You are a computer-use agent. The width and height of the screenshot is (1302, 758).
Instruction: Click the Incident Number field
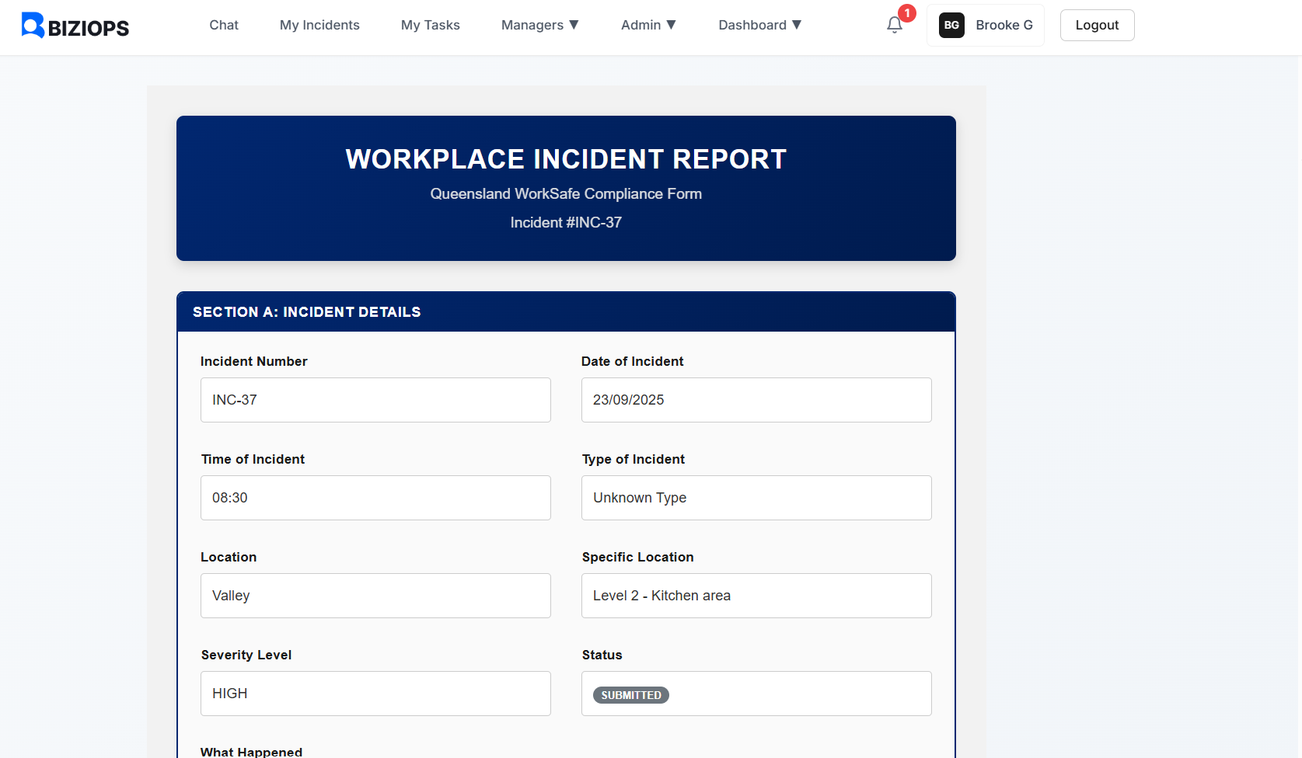click(x=375, y=400)
